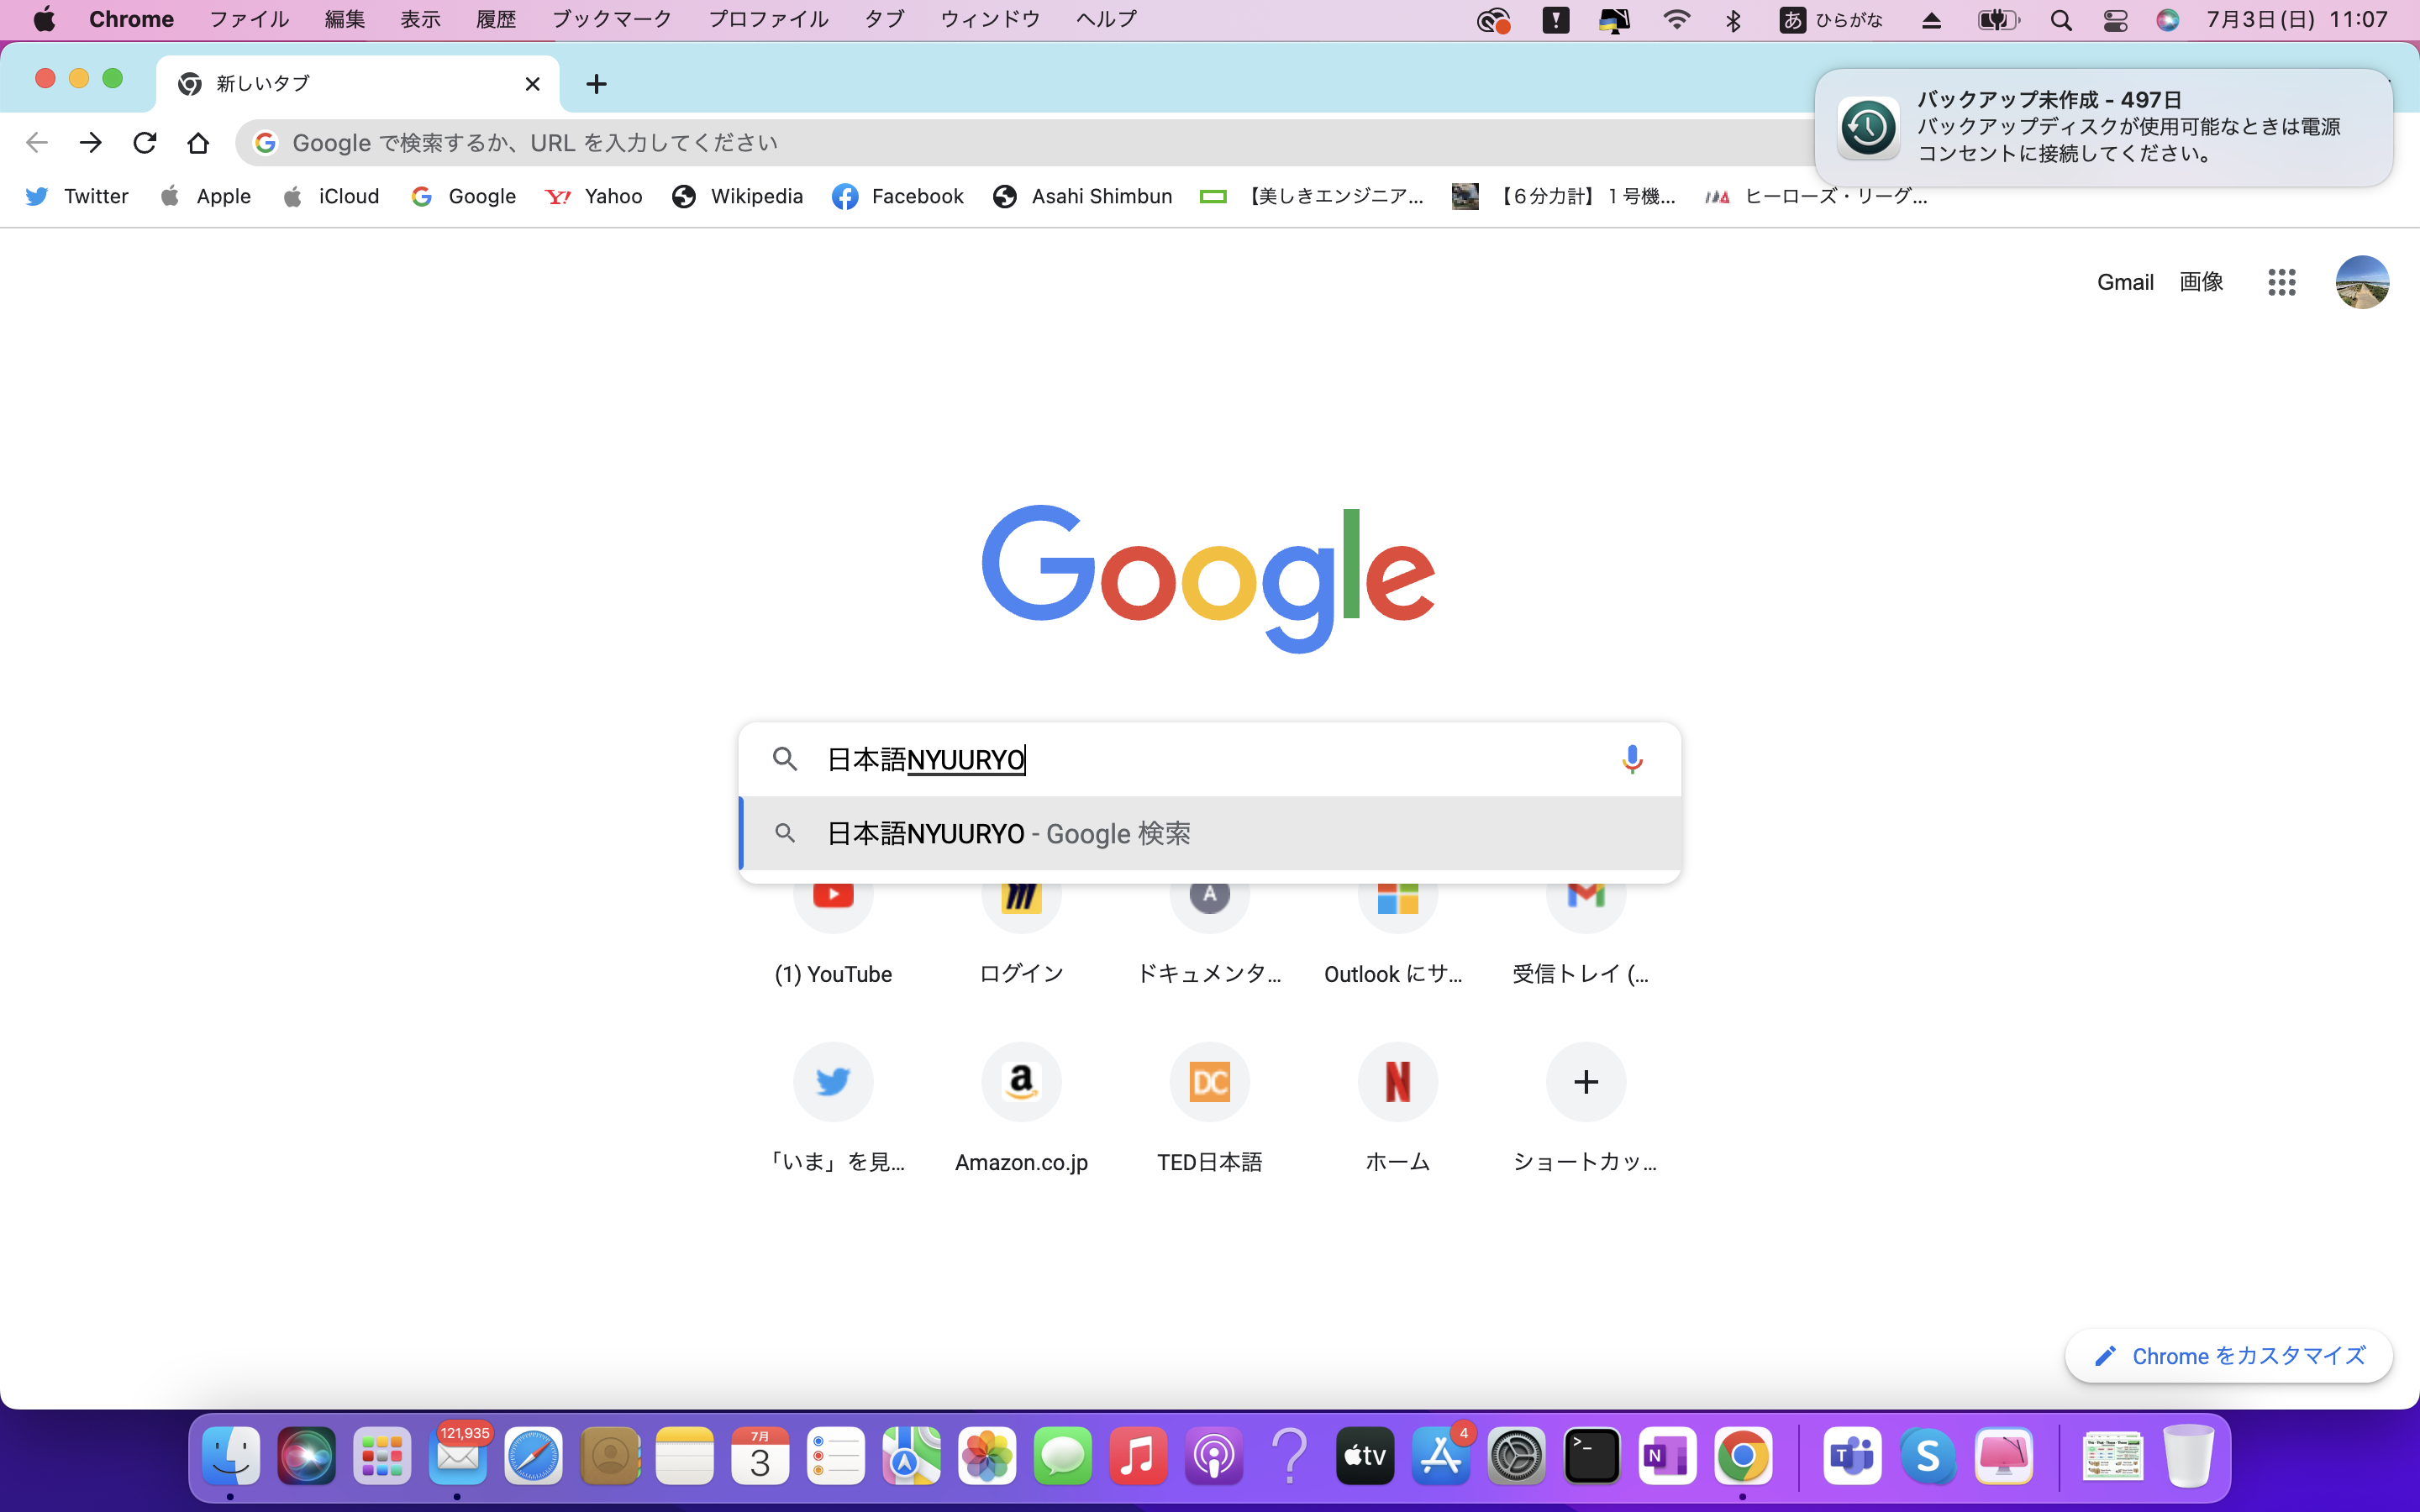Viewport: 2420px width, 1512px height.
Task: Click the Wikipedia bookmark
Action: click(x=738, y=196)
